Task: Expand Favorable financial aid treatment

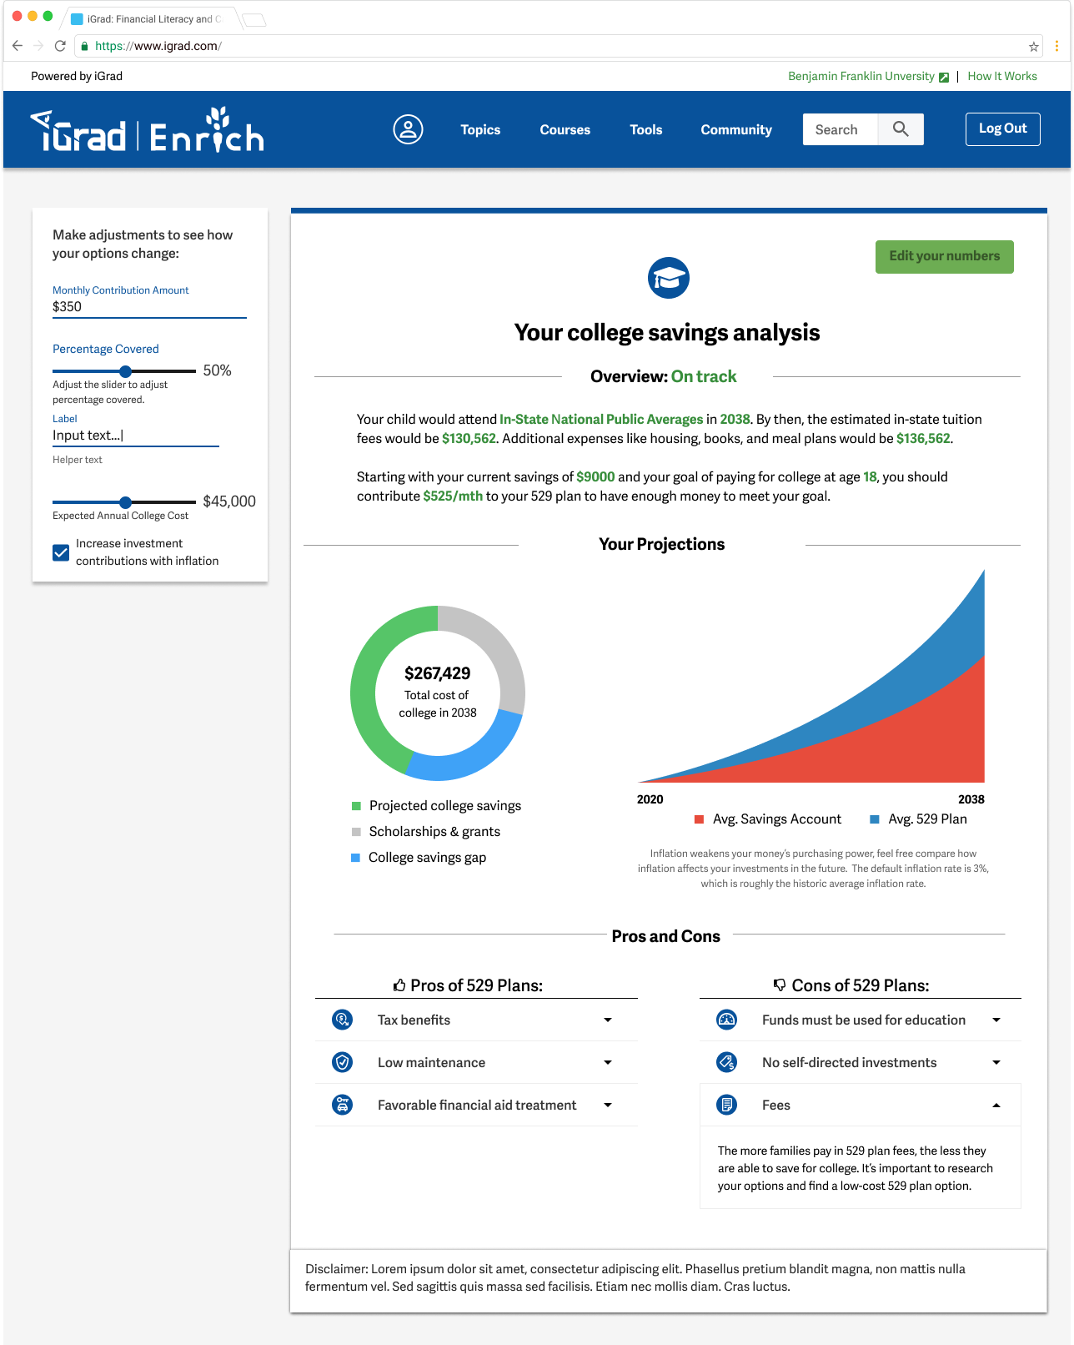Action: coord(608,1105)
